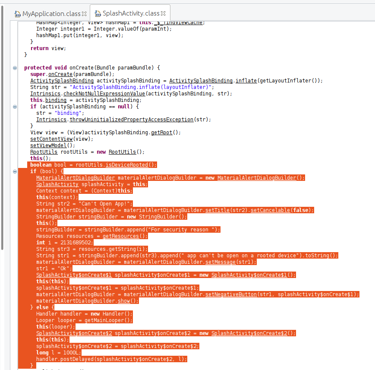The image size is (375, 370).
Task: Open the isDeviceRooted method link
Action: pos(130,165)
